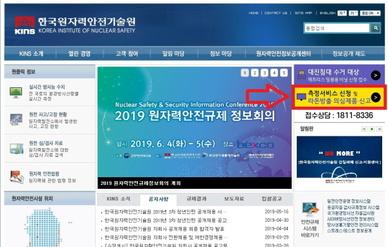
Task: Click the bed icon in 대진침대 banner
Action: (x=301, y=75)
